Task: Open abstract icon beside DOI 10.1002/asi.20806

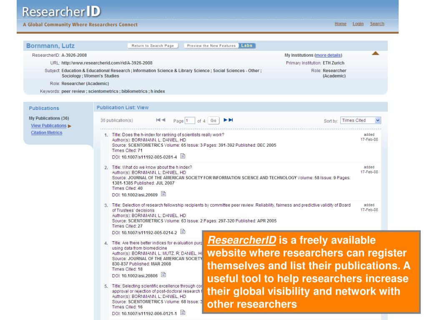Action: tap(163, 275)
